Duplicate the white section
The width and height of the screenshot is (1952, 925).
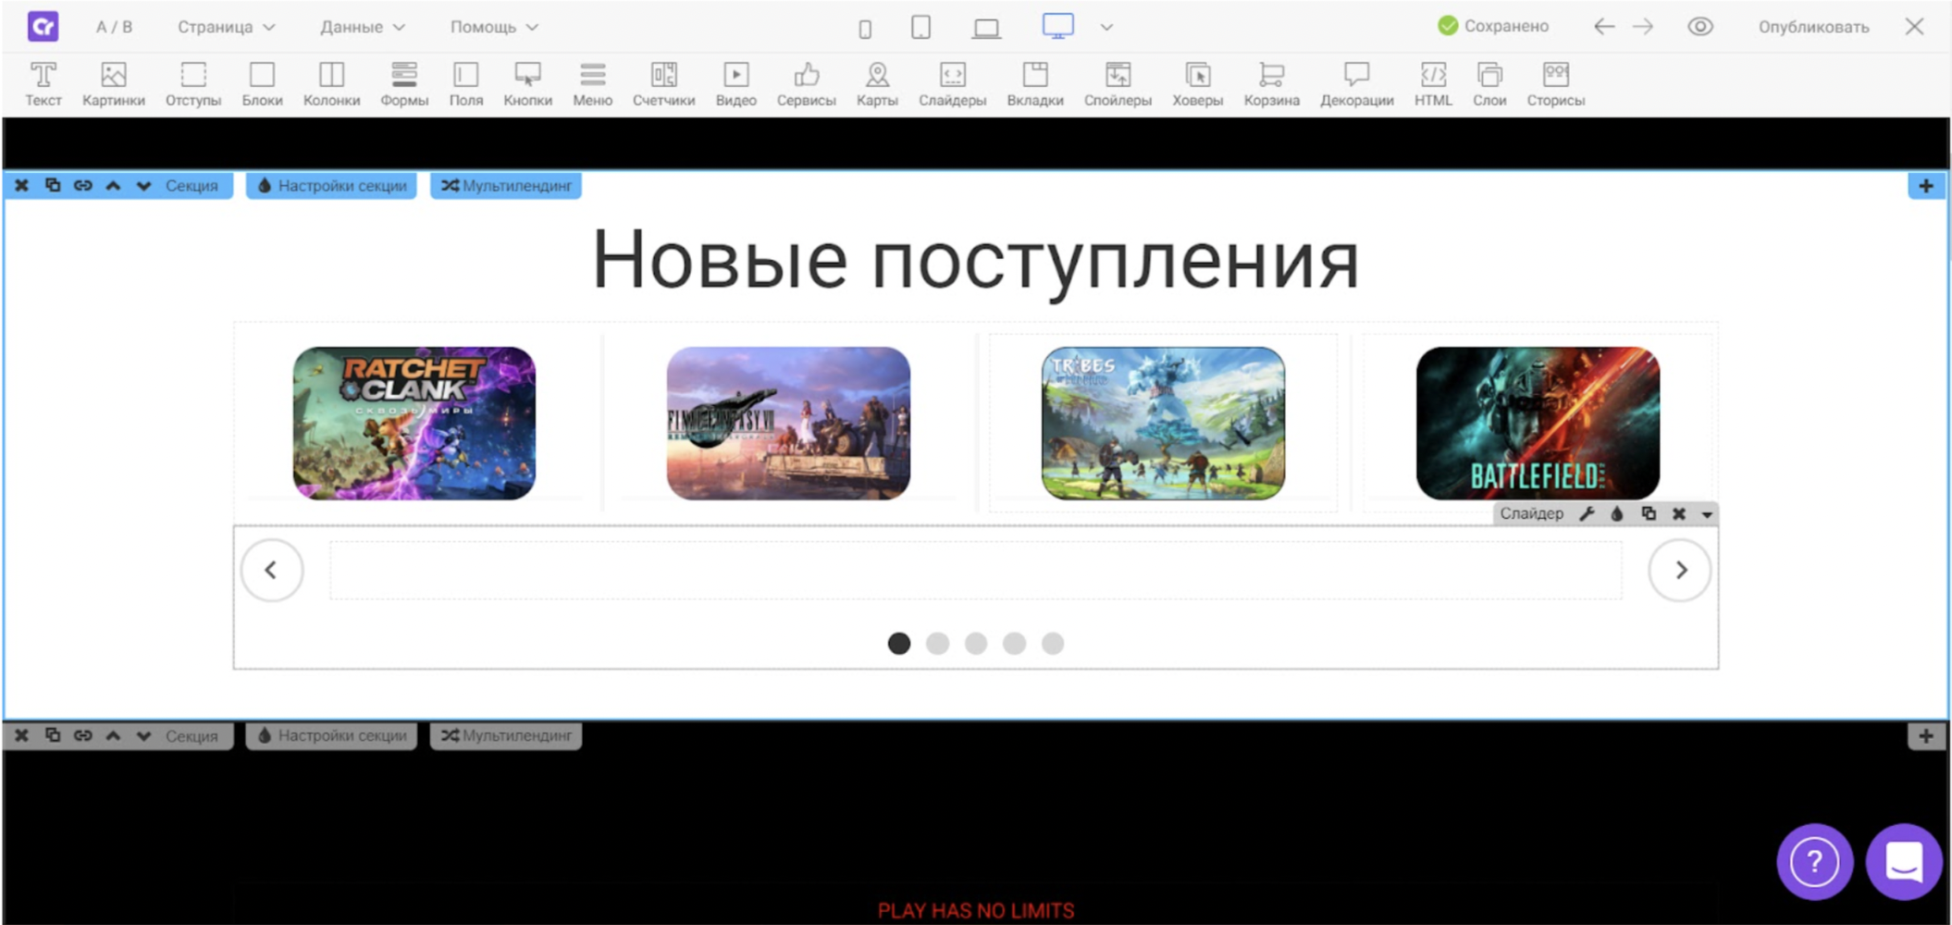pos(53,185)
